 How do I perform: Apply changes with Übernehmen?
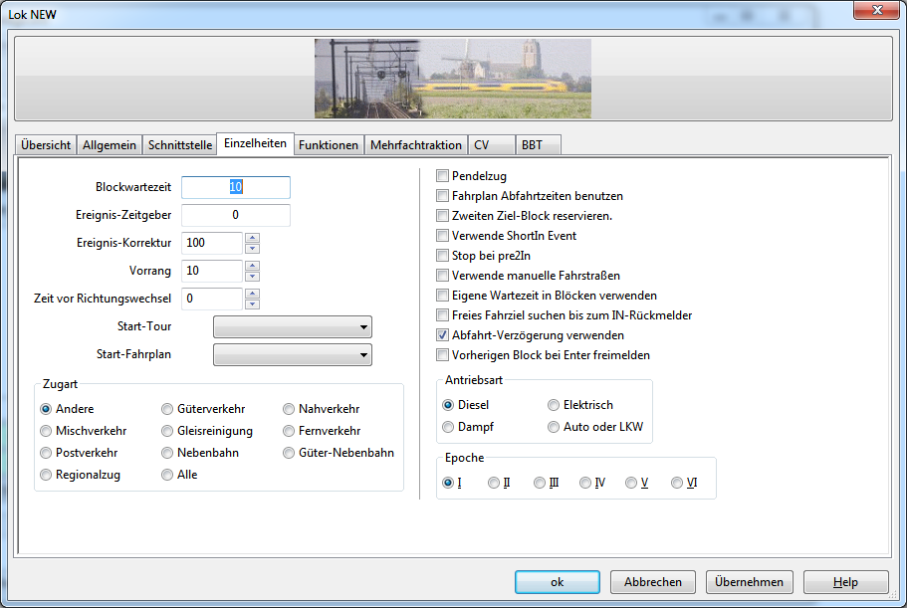click(x=749, y=582)
